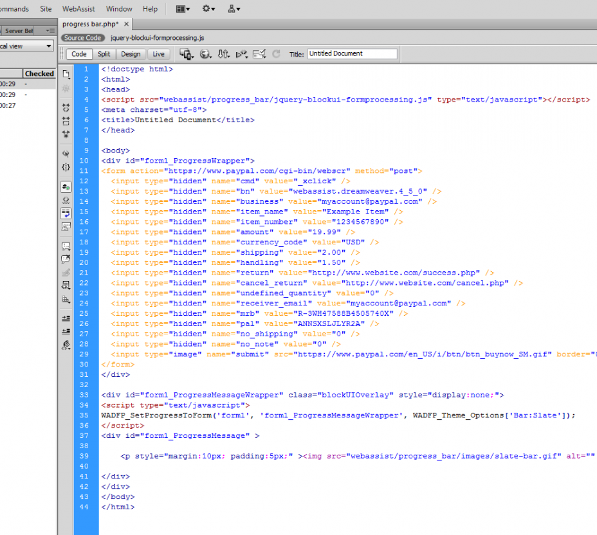Screen dimensions: 597x535
Task: Click Preview in Browser globe icon
Action: tap(206, 54)
